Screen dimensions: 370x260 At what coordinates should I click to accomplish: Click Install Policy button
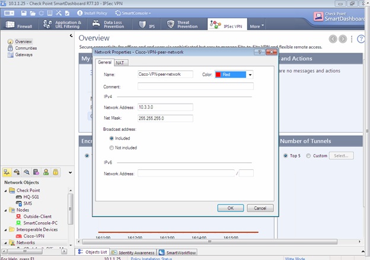[x=92, y=13]
